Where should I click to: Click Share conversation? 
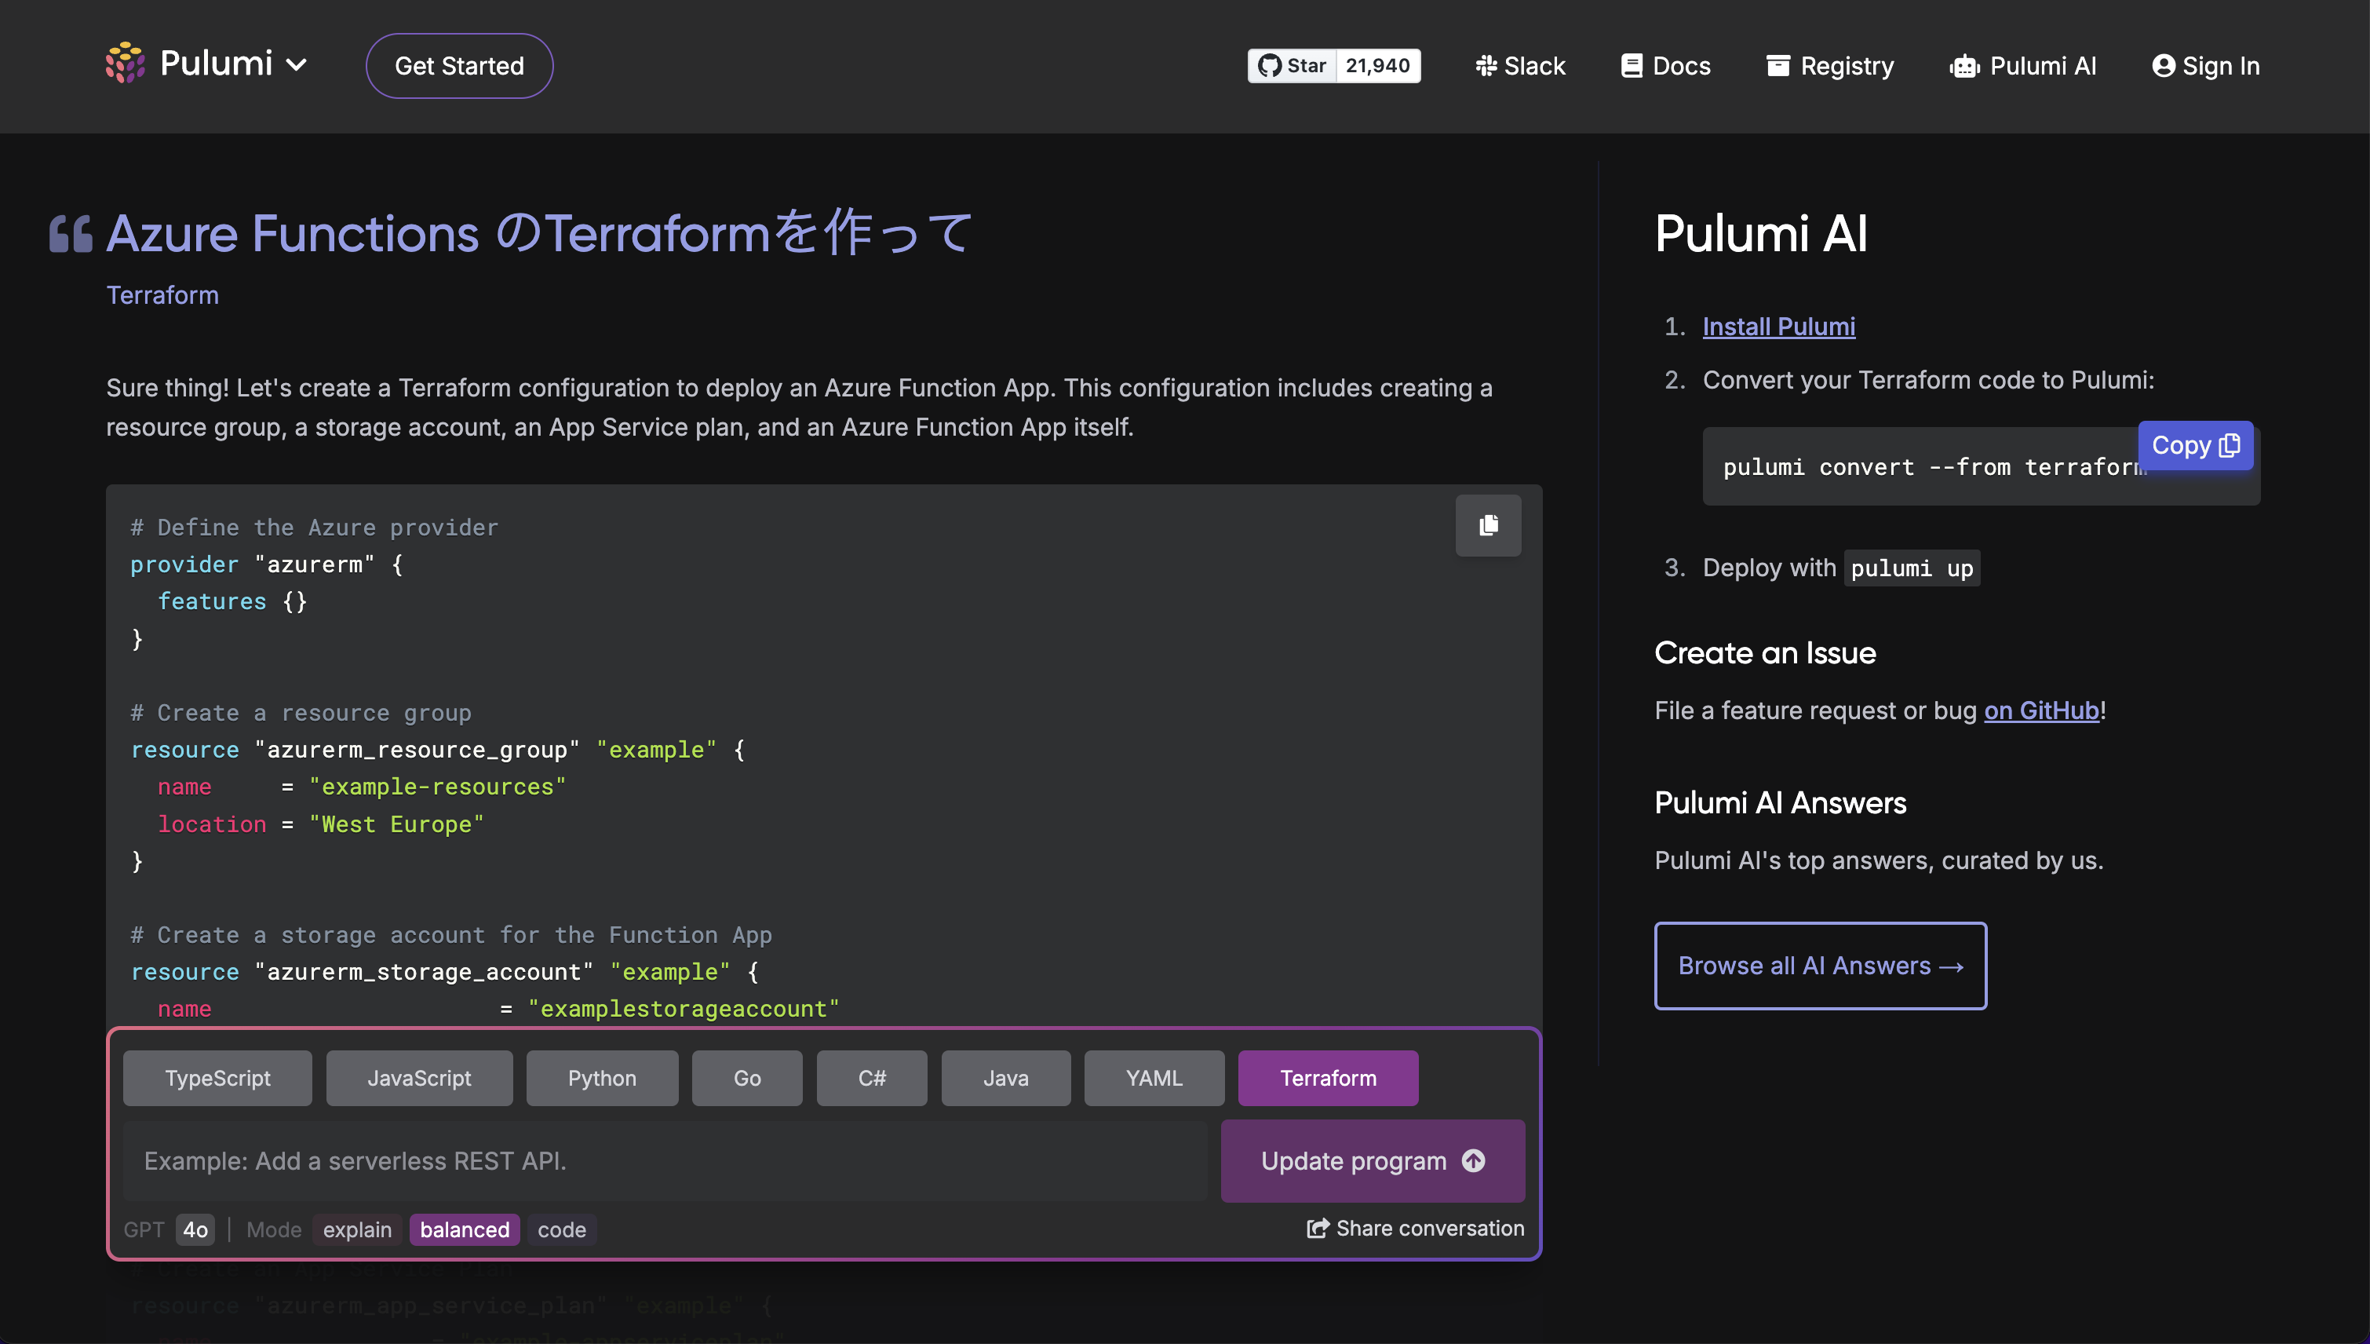[1415, 1229]
